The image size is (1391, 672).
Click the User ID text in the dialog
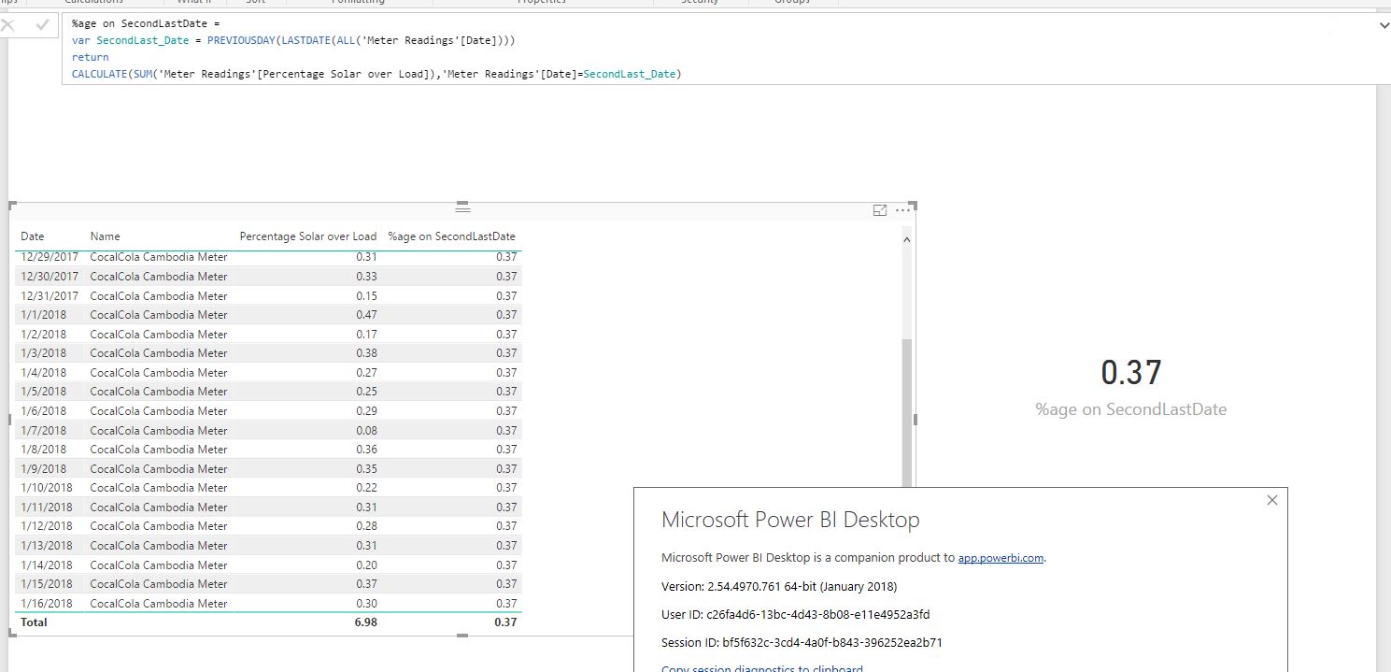pyautogui.click(x=795, y=615)
